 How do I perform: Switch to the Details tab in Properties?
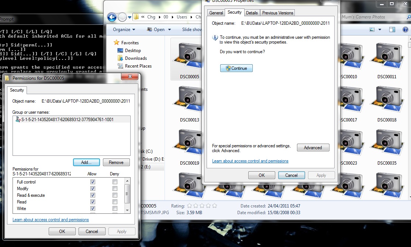(x=252, y=13)
